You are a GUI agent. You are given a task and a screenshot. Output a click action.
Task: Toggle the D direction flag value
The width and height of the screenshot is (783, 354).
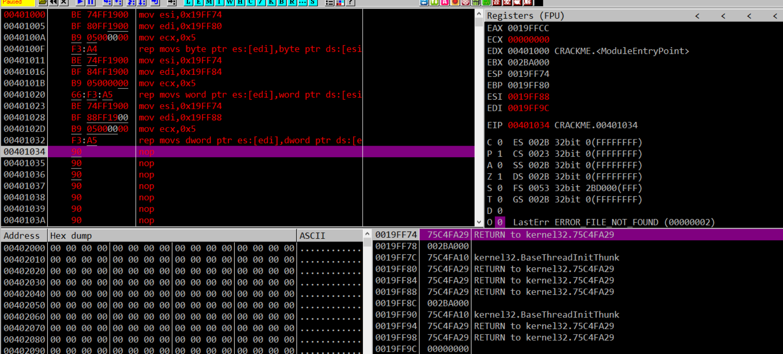[500, 211]
